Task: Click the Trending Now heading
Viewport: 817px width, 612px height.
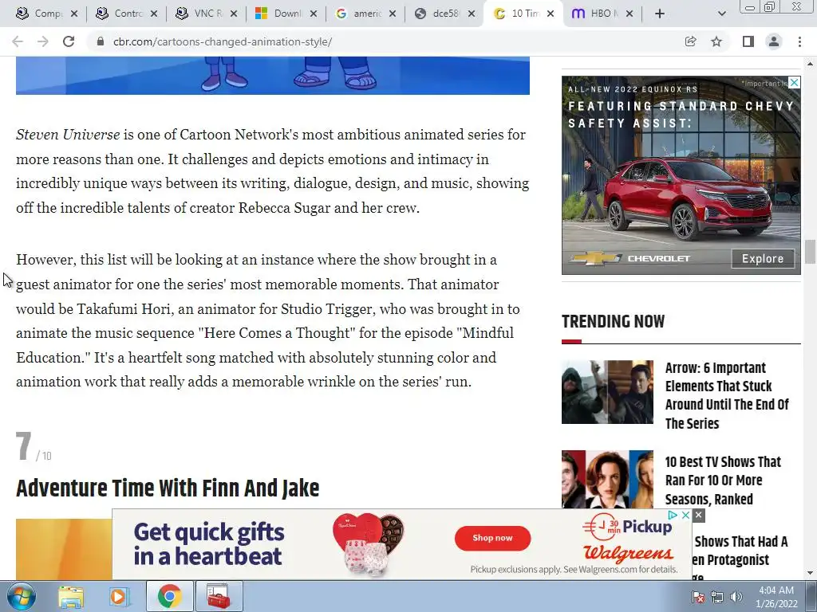Action: coord(613,321)
